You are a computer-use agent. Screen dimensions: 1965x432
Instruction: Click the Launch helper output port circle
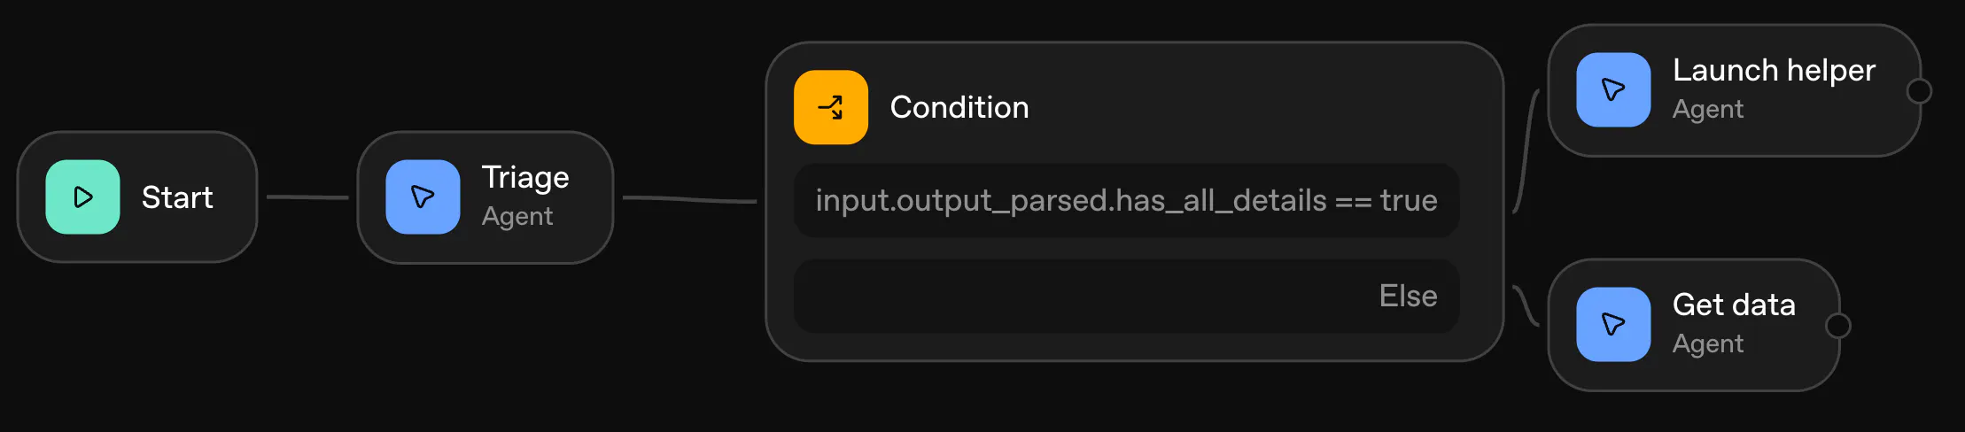click(x=1919, y=90)
